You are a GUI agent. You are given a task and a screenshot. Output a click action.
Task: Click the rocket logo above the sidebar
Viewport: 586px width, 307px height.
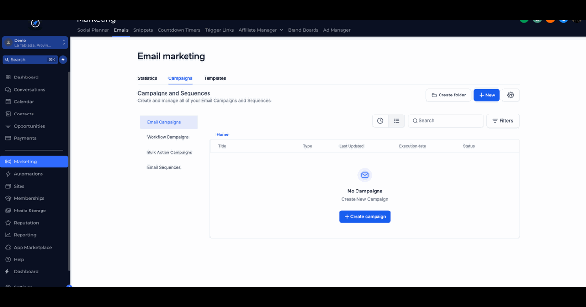35,23
